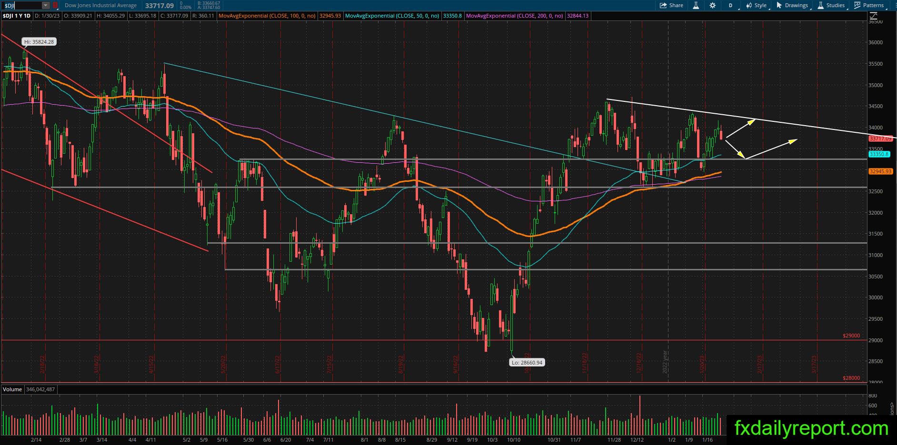Click the red indicator next to the symbol box
Screen dimensions: 897x445
[x=55, y=5]
